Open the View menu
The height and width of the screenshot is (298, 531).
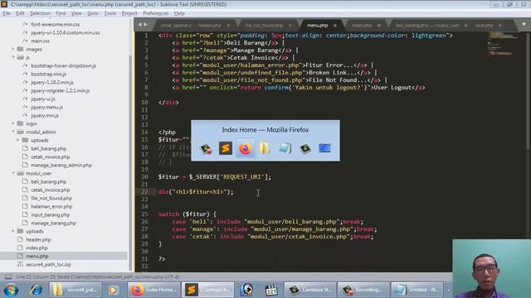(x=76, y=13)
